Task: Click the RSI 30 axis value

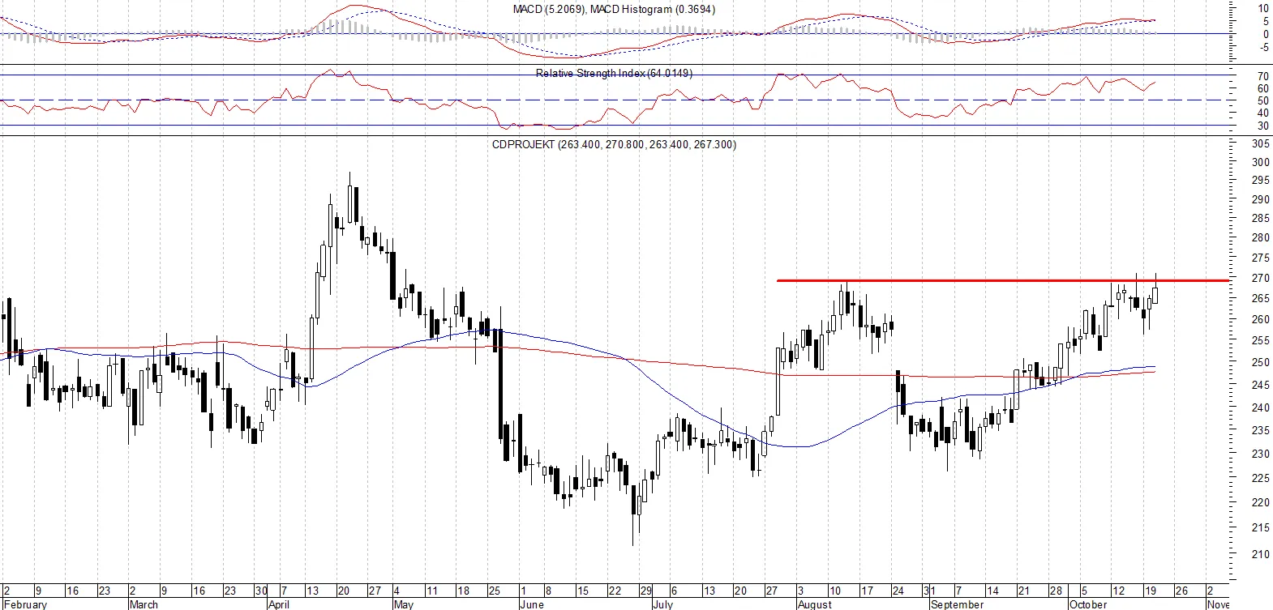Action: (1263, 126)
